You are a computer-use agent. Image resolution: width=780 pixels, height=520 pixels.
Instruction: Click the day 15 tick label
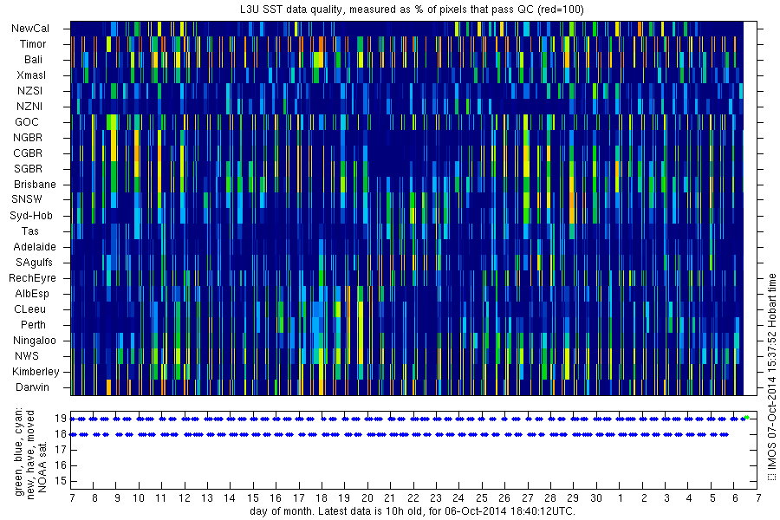tap(253, 498)
